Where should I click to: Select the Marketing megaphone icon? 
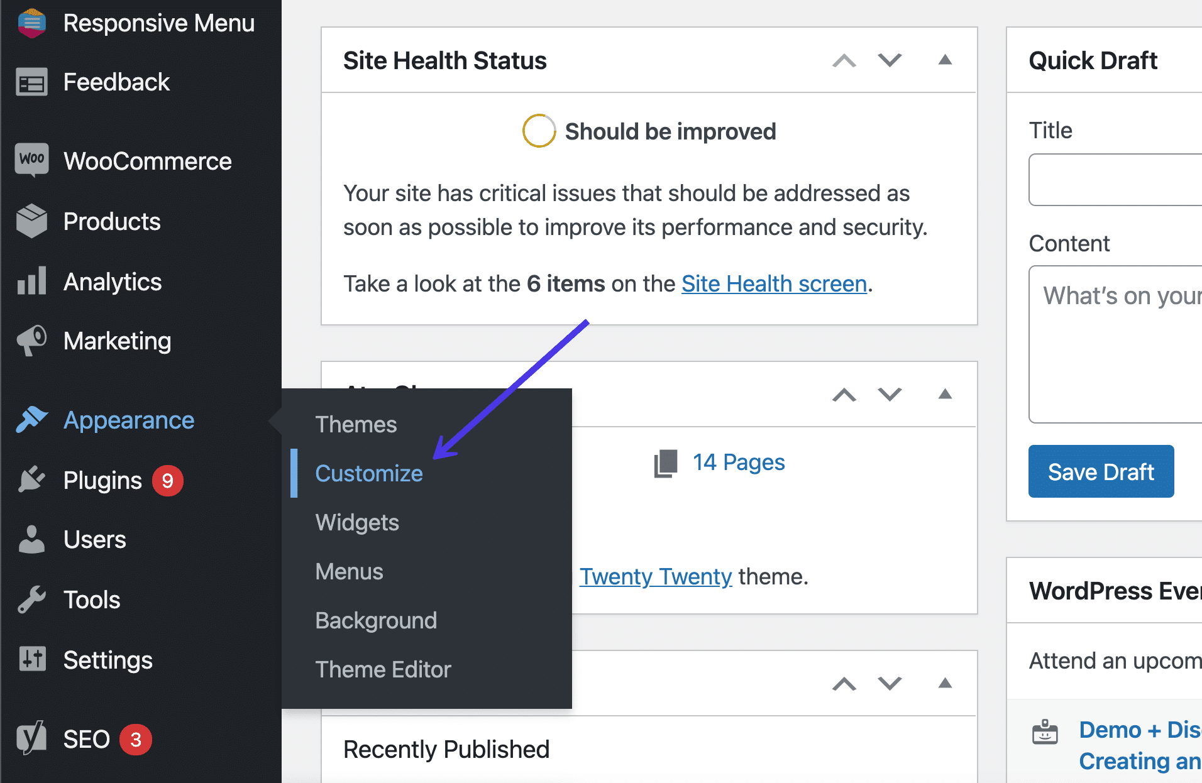(x=30, y=341)
